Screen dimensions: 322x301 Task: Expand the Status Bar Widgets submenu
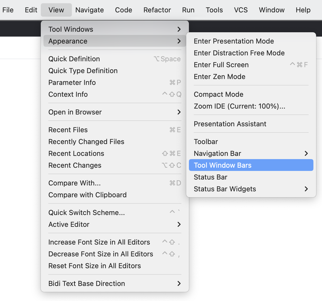pos(251,189)
